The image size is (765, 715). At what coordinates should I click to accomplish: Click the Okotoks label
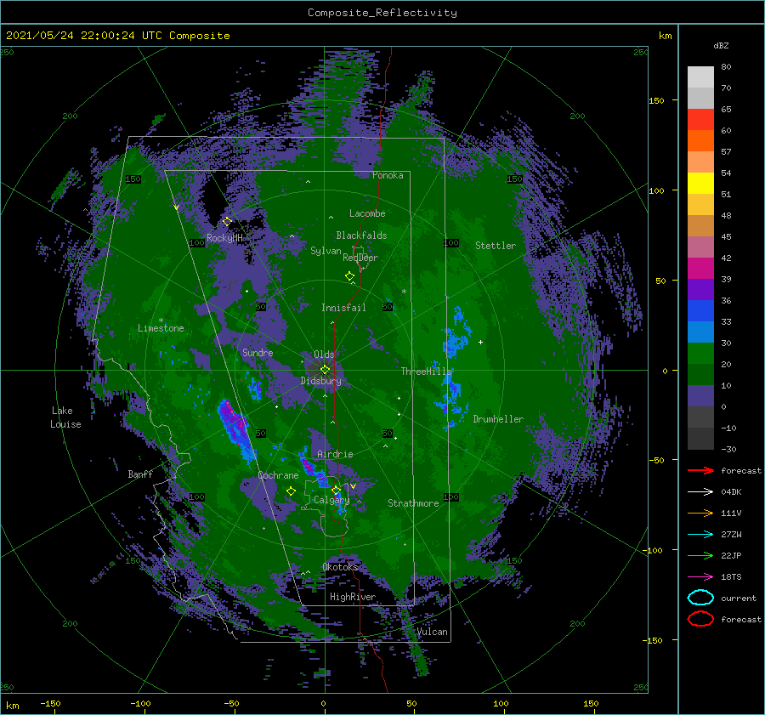[x=340, y=567]
